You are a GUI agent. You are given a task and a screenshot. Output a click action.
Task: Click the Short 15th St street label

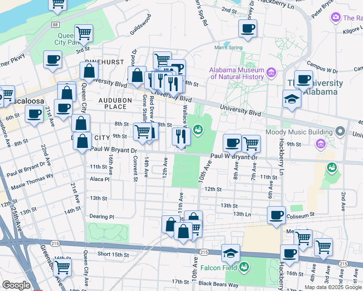pyautogui.click(x=113, y=254)
